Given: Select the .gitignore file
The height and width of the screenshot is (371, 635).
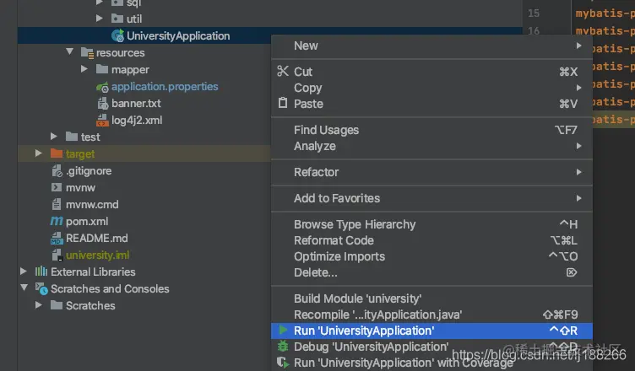Looking at the screenshot, I should point(89,170).
